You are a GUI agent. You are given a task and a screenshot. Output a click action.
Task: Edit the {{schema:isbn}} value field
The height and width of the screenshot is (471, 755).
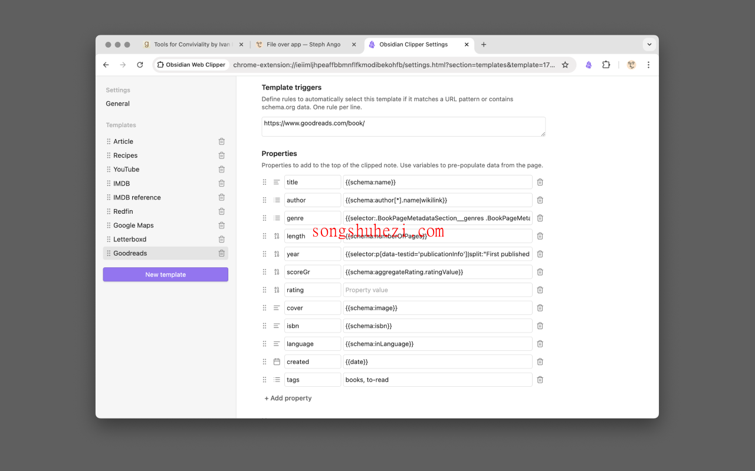438,326
